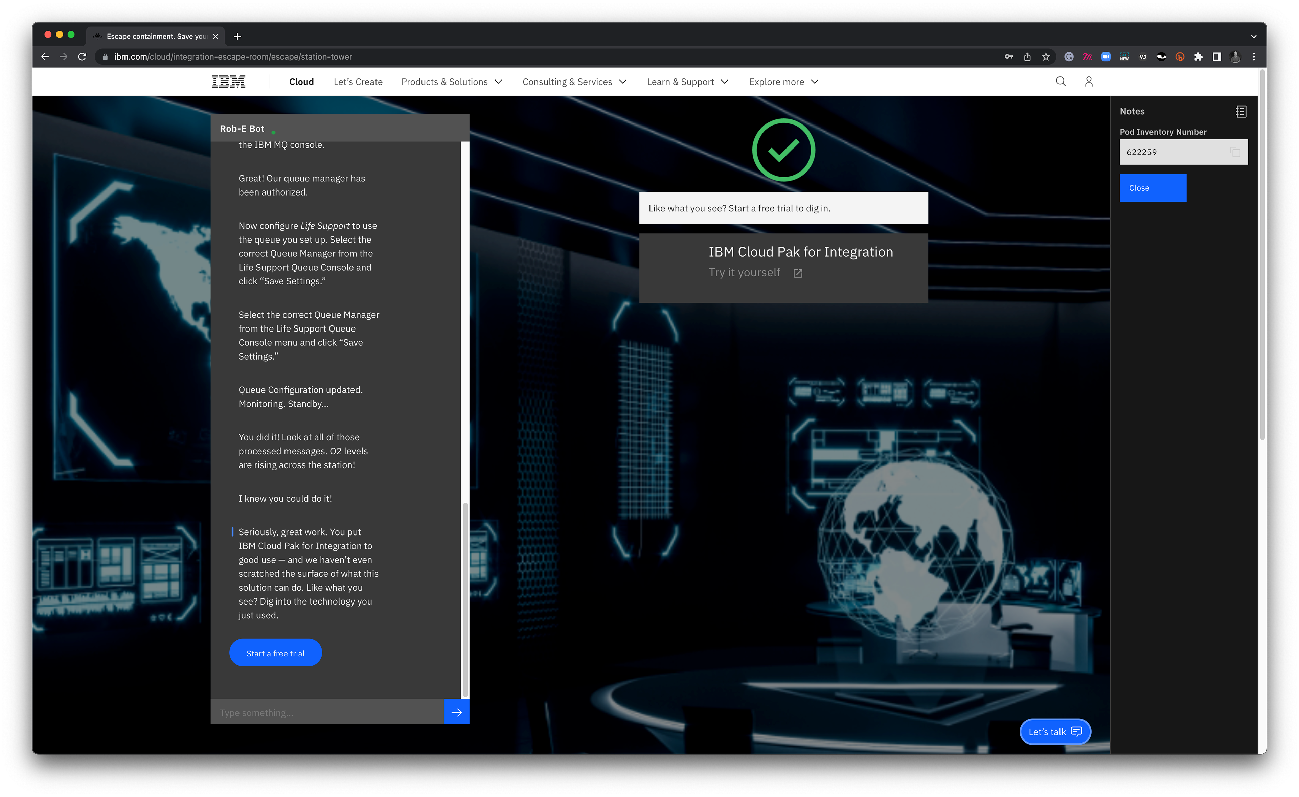The height and width of the screenshot is (797, 1299).
Task: Open the Grammarly extension icon
Action: (x=1069, y=56)
